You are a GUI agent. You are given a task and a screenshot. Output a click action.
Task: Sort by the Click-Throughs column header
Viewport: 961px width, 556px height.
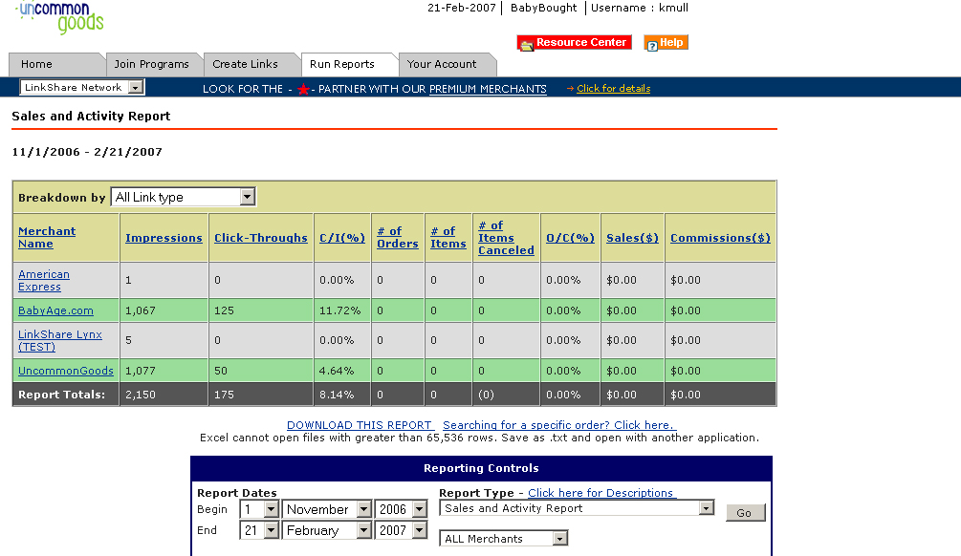(x=261, y=238)
